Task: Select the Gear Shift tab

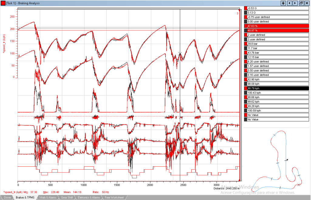Action: [x=67, y=198]
